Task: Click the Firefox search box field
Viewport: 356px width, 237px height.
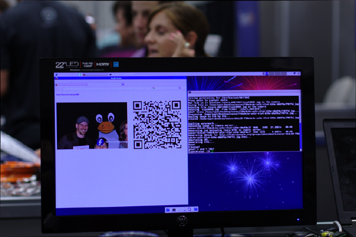Action: pos(167,88)
